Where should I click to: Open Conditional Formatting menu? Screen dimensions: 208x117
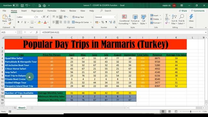tap(124, 19)
